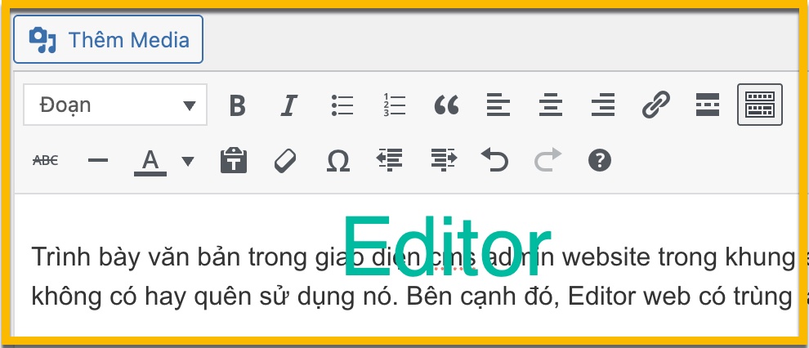Insert or edit a link
The width and height of the screenshot is (809, 348).
(655, 105)
